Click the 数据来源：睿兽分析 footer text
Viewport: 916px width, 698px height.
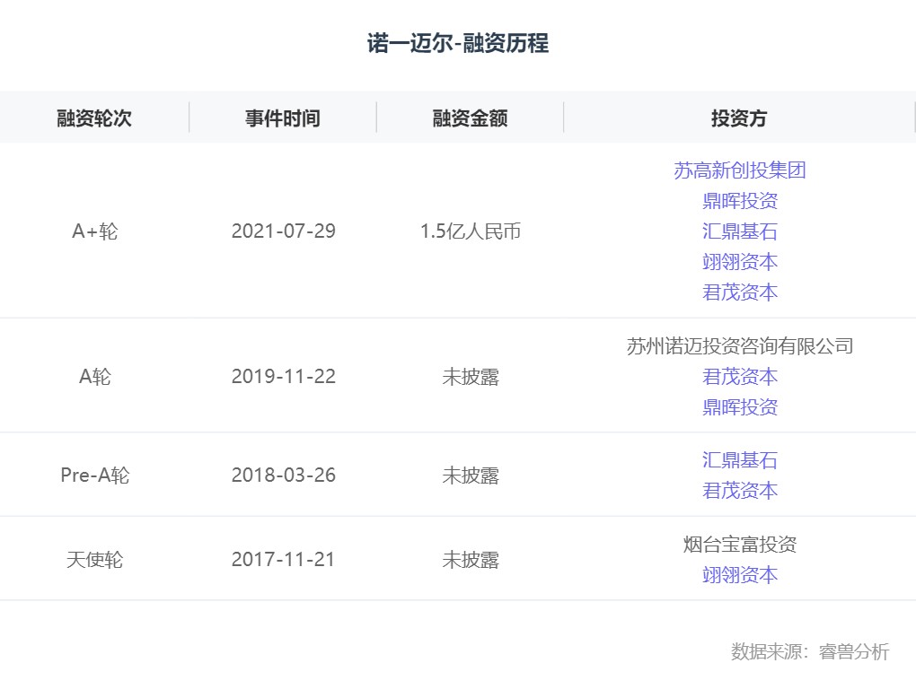pos(810,651)
